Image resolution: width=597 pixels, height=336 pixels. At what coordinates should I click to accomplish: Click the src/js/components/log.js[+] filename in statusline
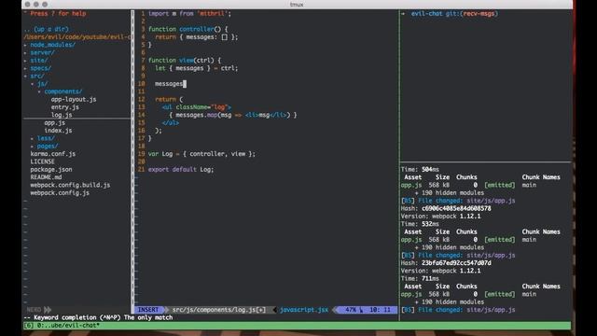pos(219,310)
